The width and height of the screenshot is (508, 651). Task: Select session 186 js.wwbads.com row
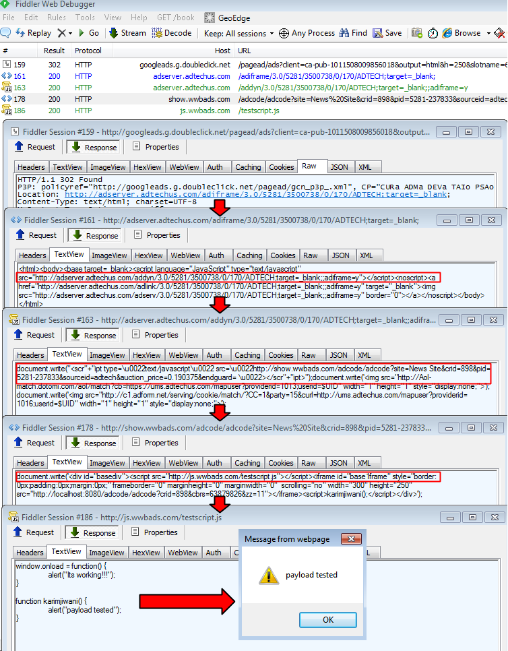(x=254, y=111)
